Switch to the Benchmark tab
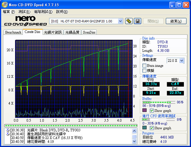The image size is (191, 147). click(x=13, y=32)
